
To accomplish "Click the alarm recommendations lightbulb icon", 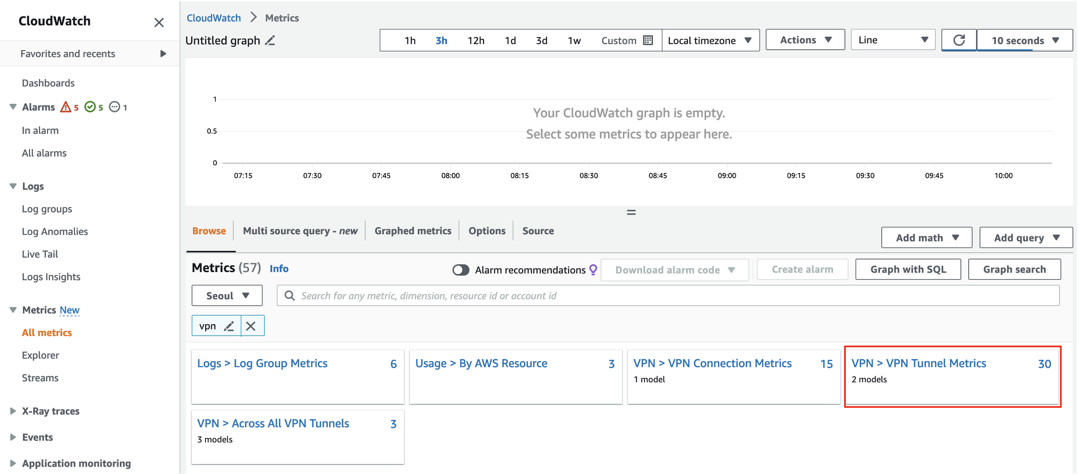I will [593, 270].
